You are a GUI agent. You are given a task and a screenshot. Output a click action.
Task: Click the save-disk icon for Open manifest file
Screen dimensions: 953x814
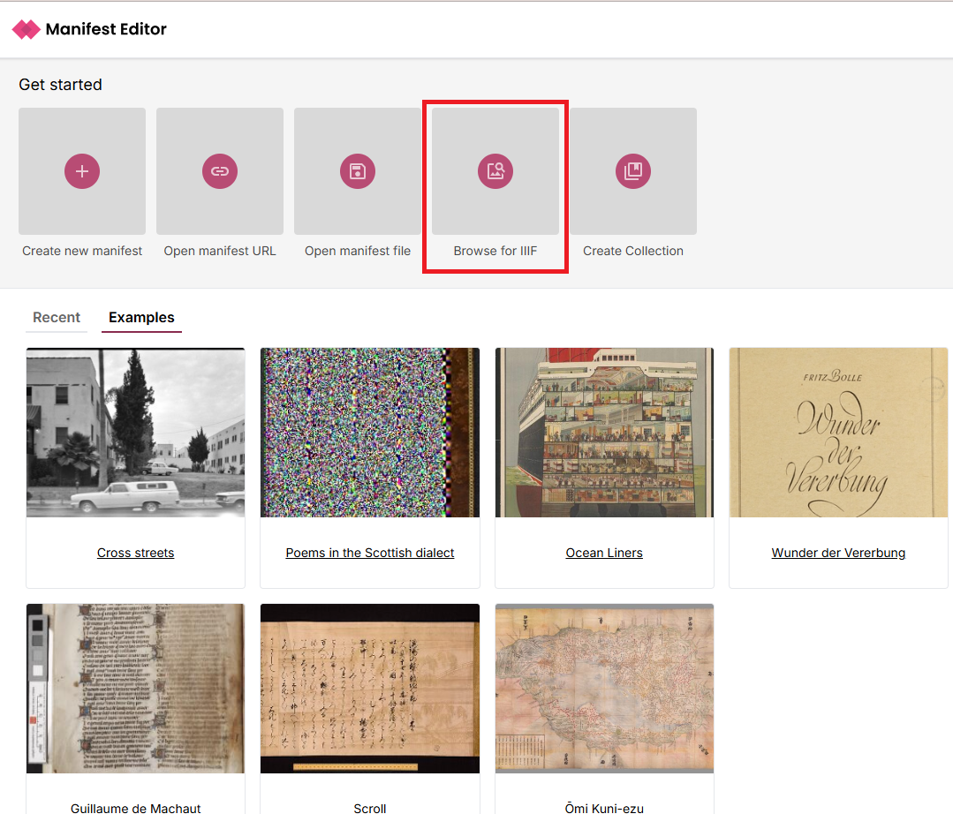358,171
